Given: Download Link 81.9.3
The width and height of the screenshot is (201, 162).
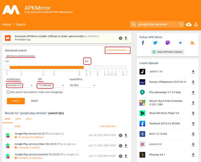Looking at the screenshot, I should pos(193,144).
